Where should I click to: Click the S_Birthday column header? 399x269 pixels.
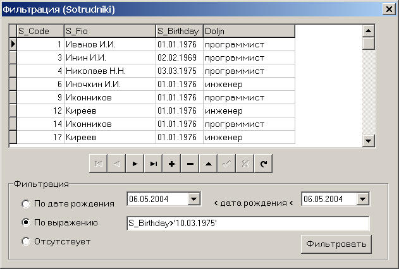click(180, 31)
